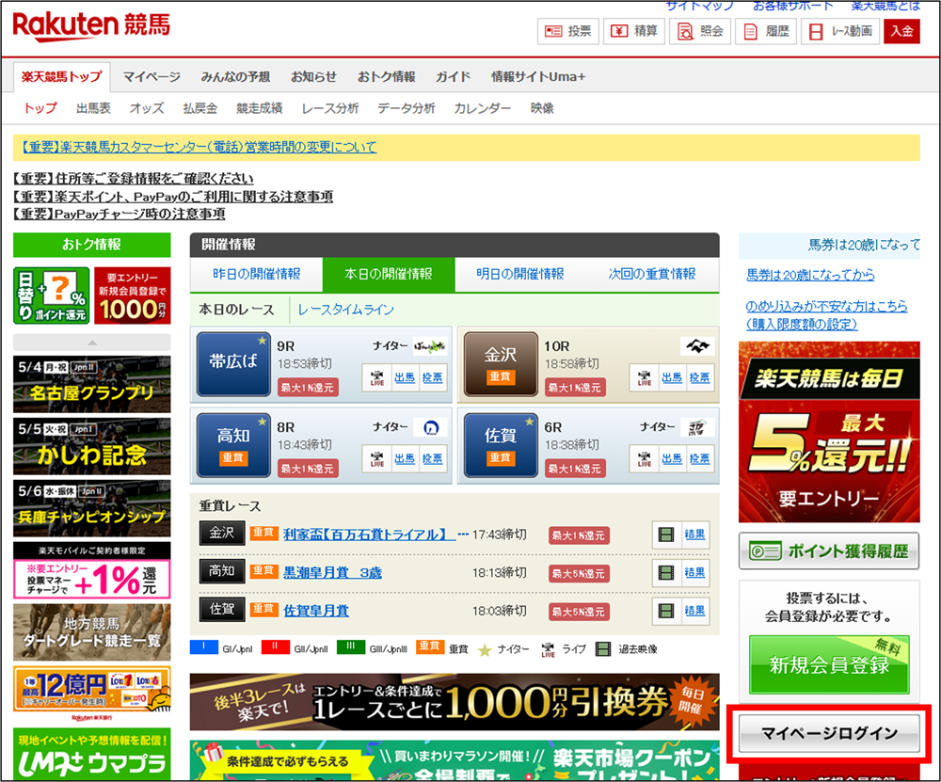
Task: Click the LIVE icon for 帯広ば 9R
Action: 377,378
